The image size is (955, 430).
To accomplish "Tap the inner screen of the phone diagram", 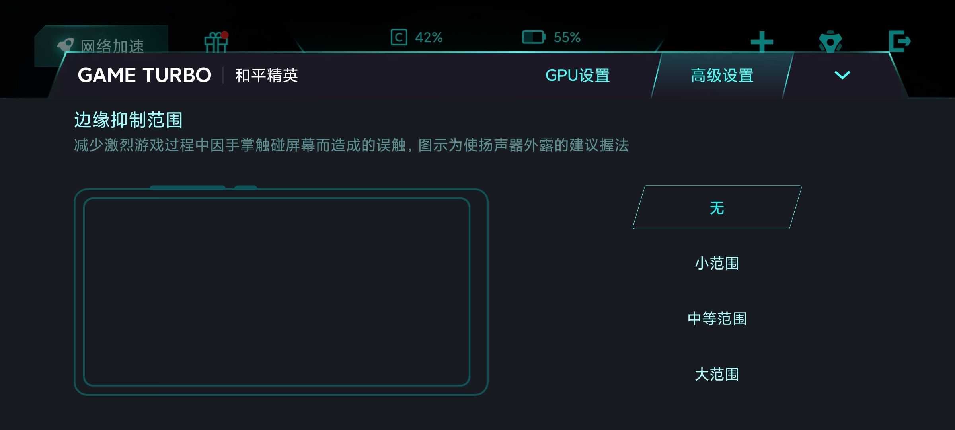I will tap(277, 292).
